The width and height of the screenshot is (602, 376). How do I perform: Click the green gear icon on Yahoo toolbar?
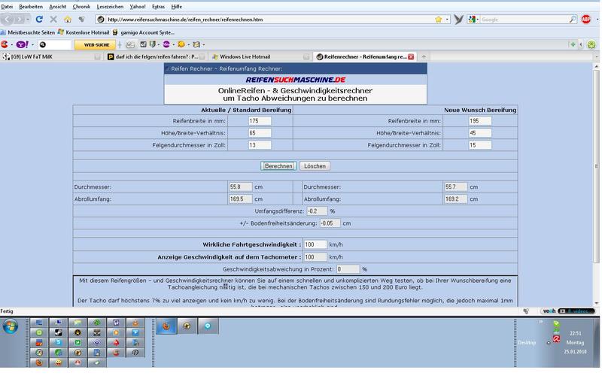point(591,44)
